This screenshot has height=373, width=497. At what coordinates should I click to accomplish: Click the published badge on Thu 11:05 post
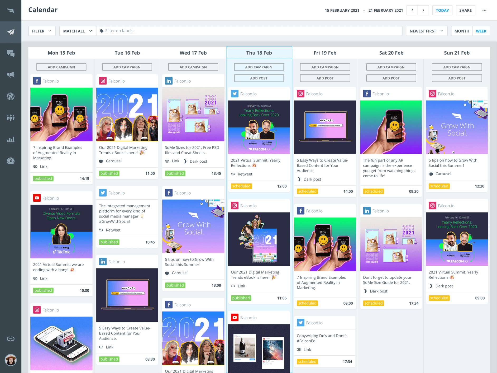241,298
